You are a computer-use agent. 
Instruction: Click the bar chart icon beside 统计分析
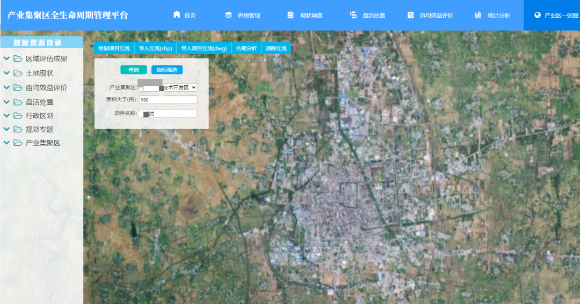click(x=478, y=15)
